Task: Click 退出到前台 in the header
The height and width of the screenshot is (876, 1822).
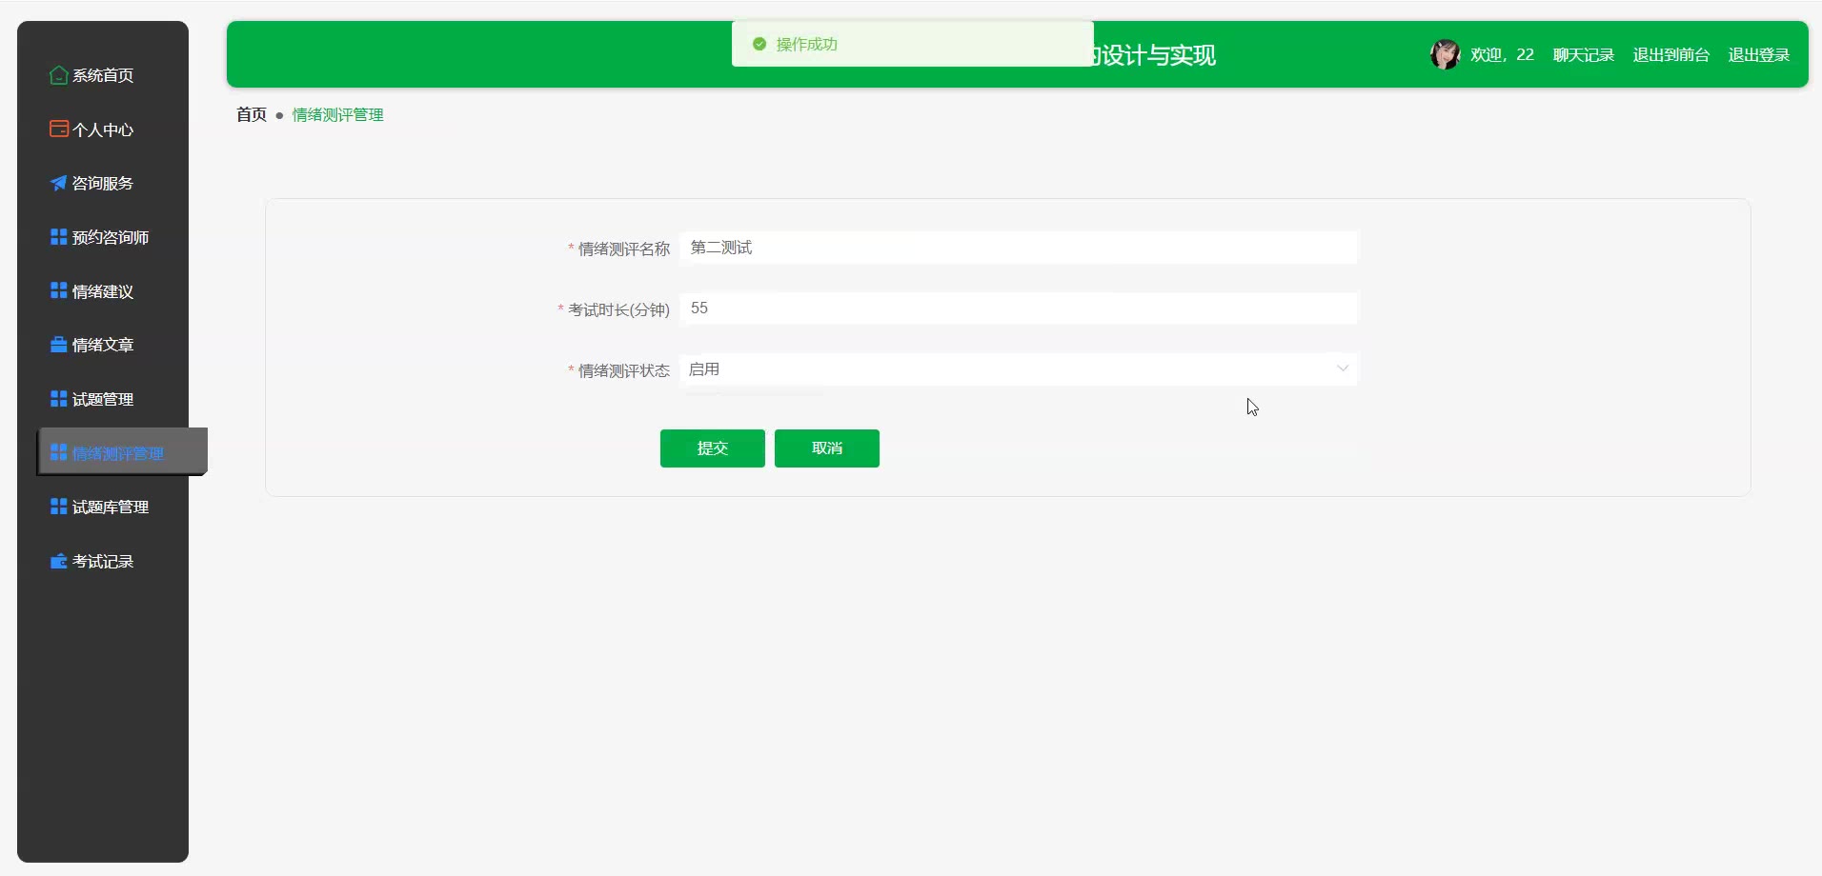Action: (x=1671, y=55)
